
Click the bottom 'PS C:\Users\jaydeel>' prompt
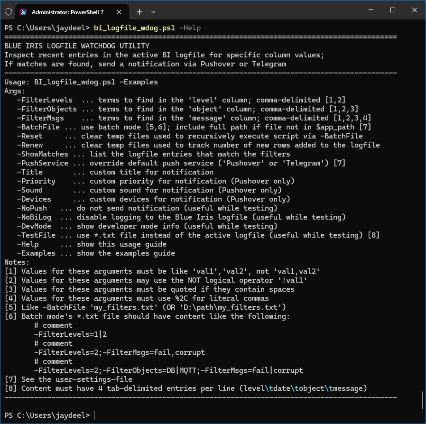coord(47,415)
